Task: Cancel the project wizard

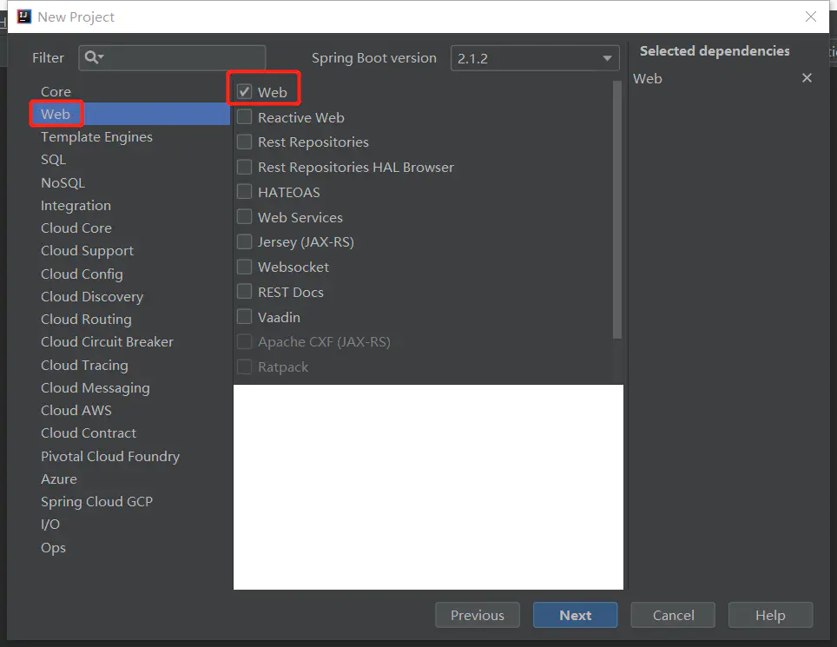Action: tap(673, 615)
